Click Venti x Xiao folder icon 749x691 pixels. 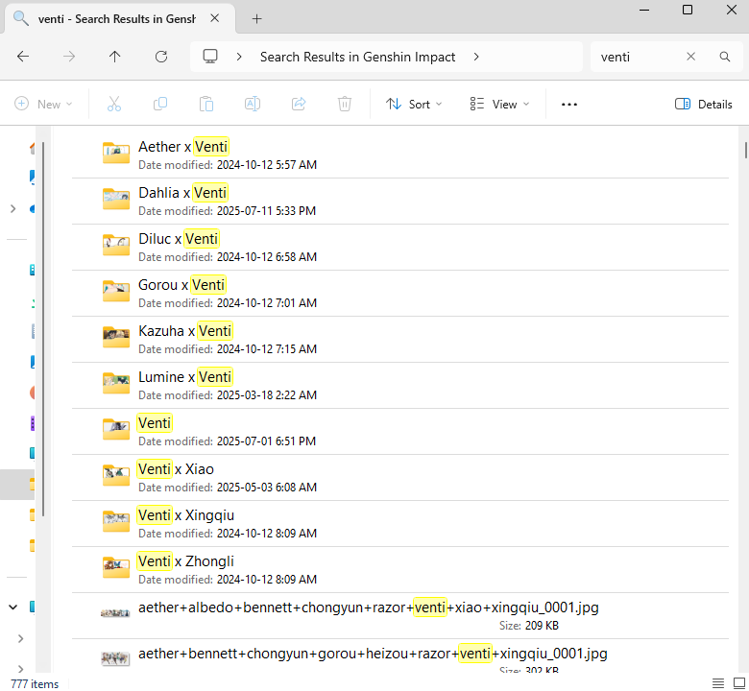(x=116, y=475)
